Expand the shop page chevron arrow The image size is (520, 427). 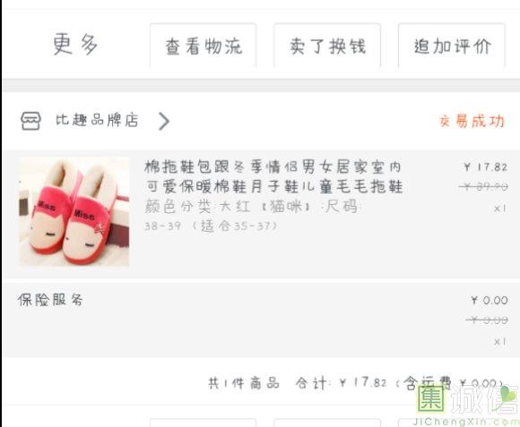pyautogui.click(x=164, y=121)
